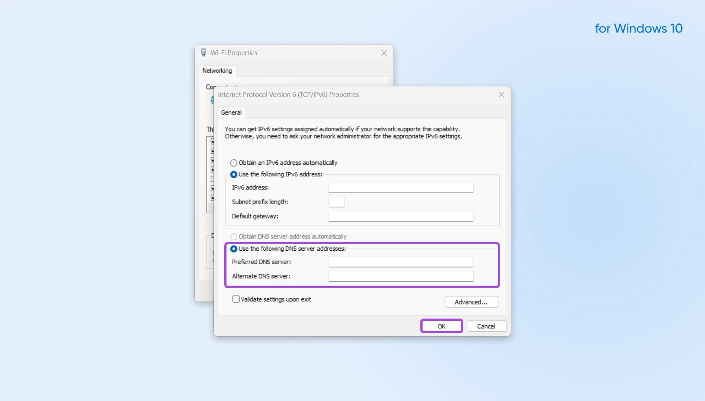
Task: Click the Alternate DNS server field
Action: coord(401,276)
